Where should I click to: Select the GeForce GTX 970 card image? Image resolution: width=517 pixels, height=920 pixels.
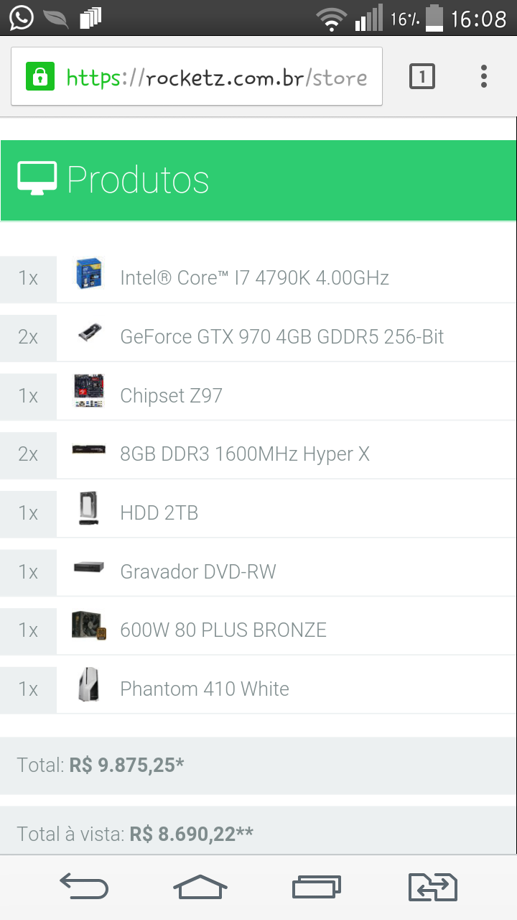[x=90, y=333]
